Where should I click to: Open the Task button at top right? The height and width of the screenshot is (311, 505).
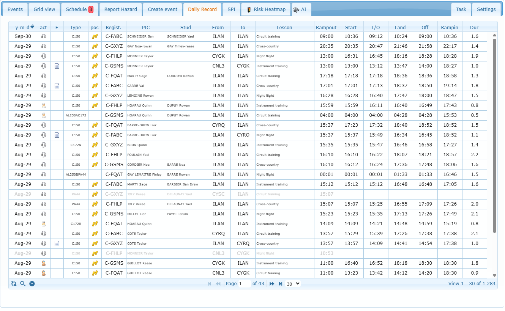461,9
